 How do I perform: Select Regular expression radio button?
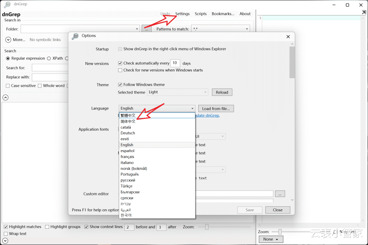(8, 59)
